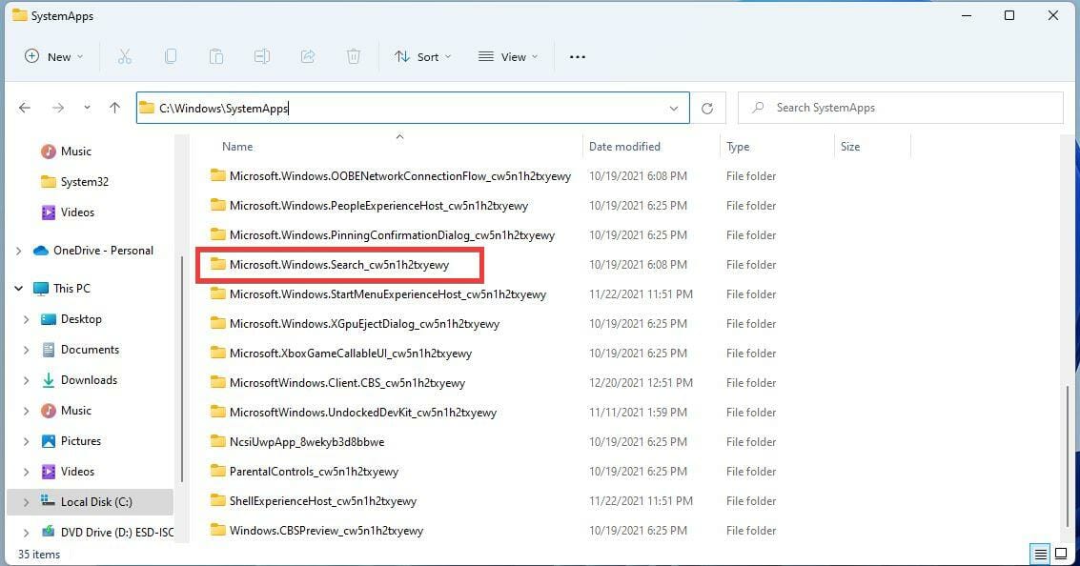Click the address bar path field
This screenshot has height=566, width=1080.
pyautogui.click(x=413, y=108)
